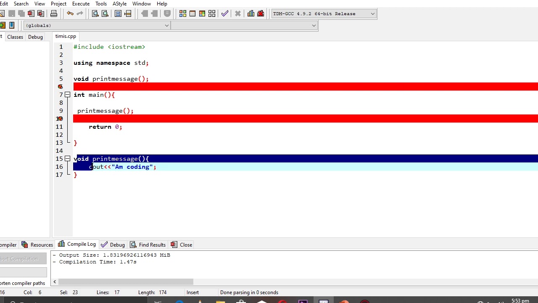
Task: Click the Close bottom panel tab
Action: click(x=182, y=245)
